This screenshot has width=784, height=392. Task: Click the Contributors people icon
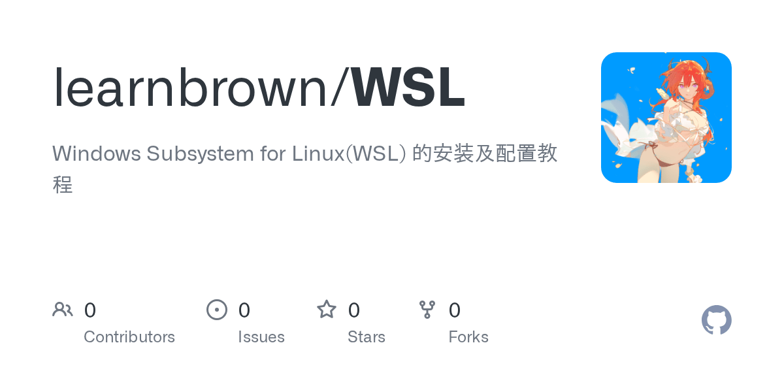63,309
